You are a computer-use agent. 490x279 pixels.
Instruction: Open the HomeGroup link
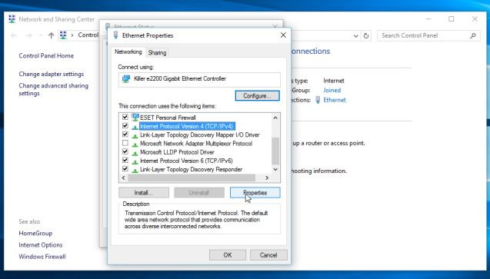pos(35,233)
